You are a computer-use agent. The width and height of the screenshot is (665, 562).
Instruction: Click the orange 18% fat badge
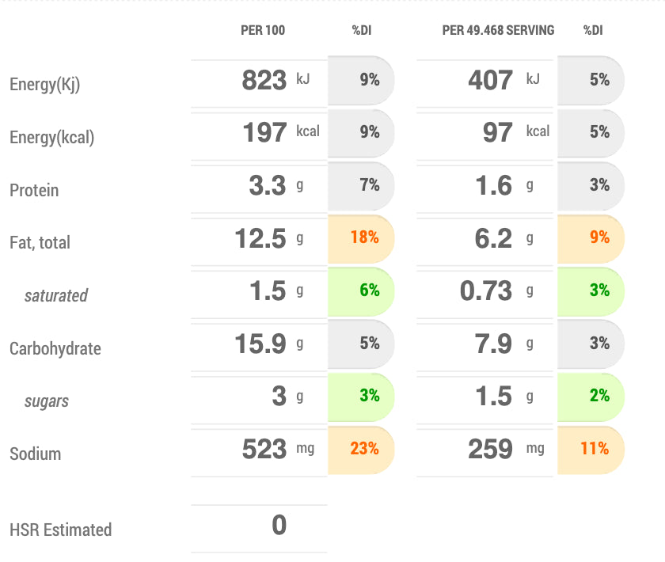pos(364,237)
